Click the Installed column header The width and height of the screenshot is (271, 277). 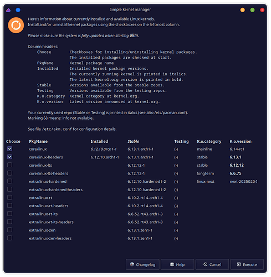pos(99,141)
